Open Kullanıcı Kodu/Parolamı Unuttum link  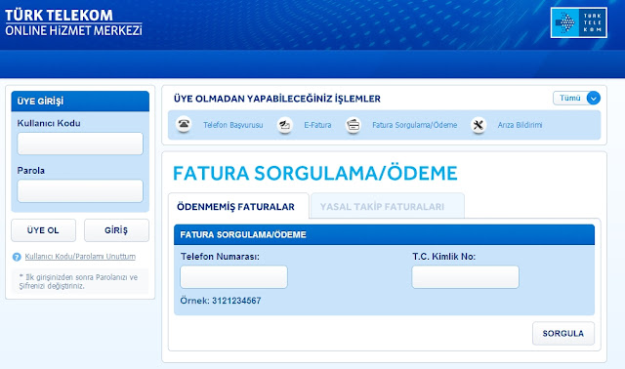pos(80,257)
